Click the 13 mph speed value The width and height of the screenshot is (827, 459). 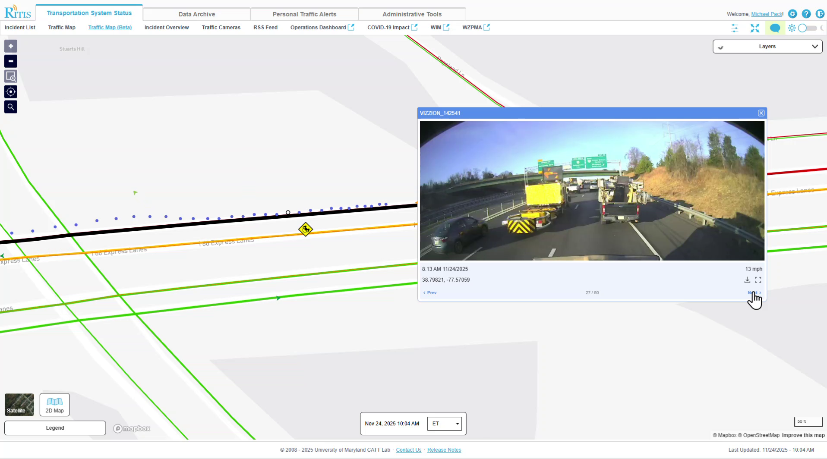click(754, 269)
